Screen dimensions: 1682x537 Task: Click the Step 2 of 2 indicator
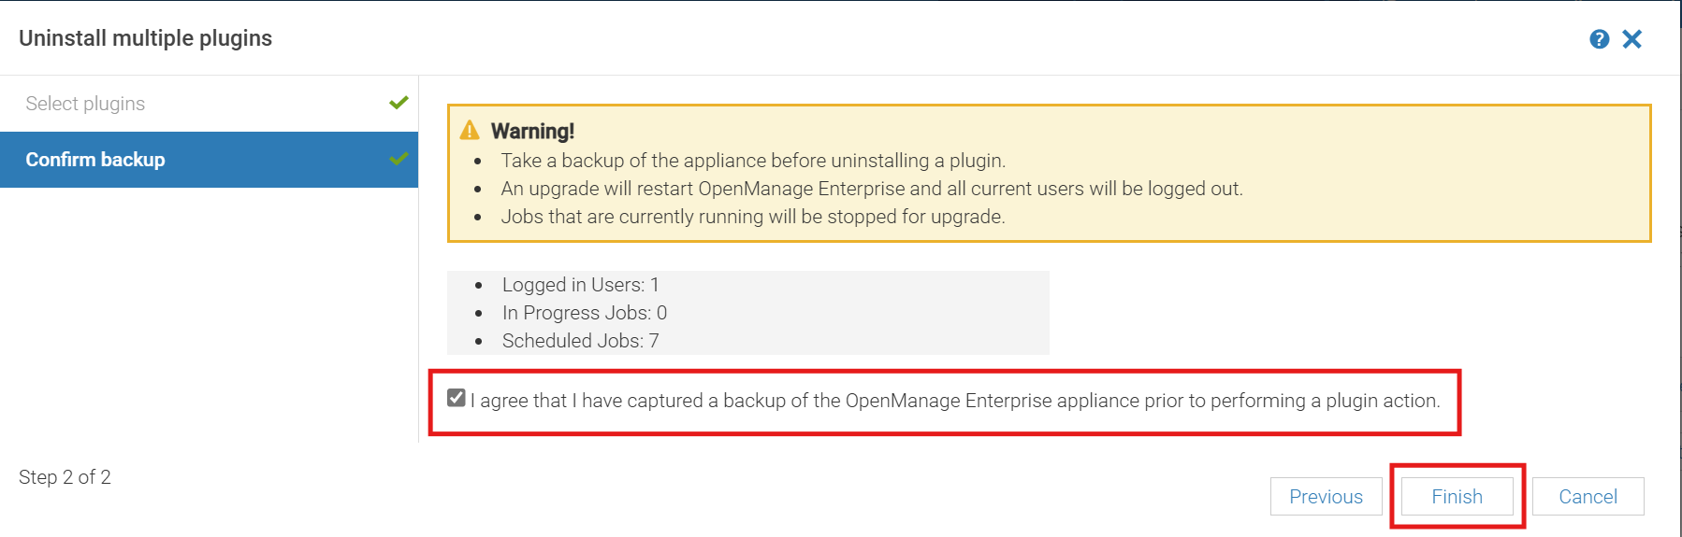pos(65,477)
